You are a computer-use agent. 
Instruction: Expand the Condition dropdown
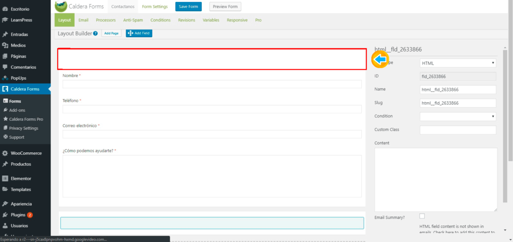pos(457,116)
